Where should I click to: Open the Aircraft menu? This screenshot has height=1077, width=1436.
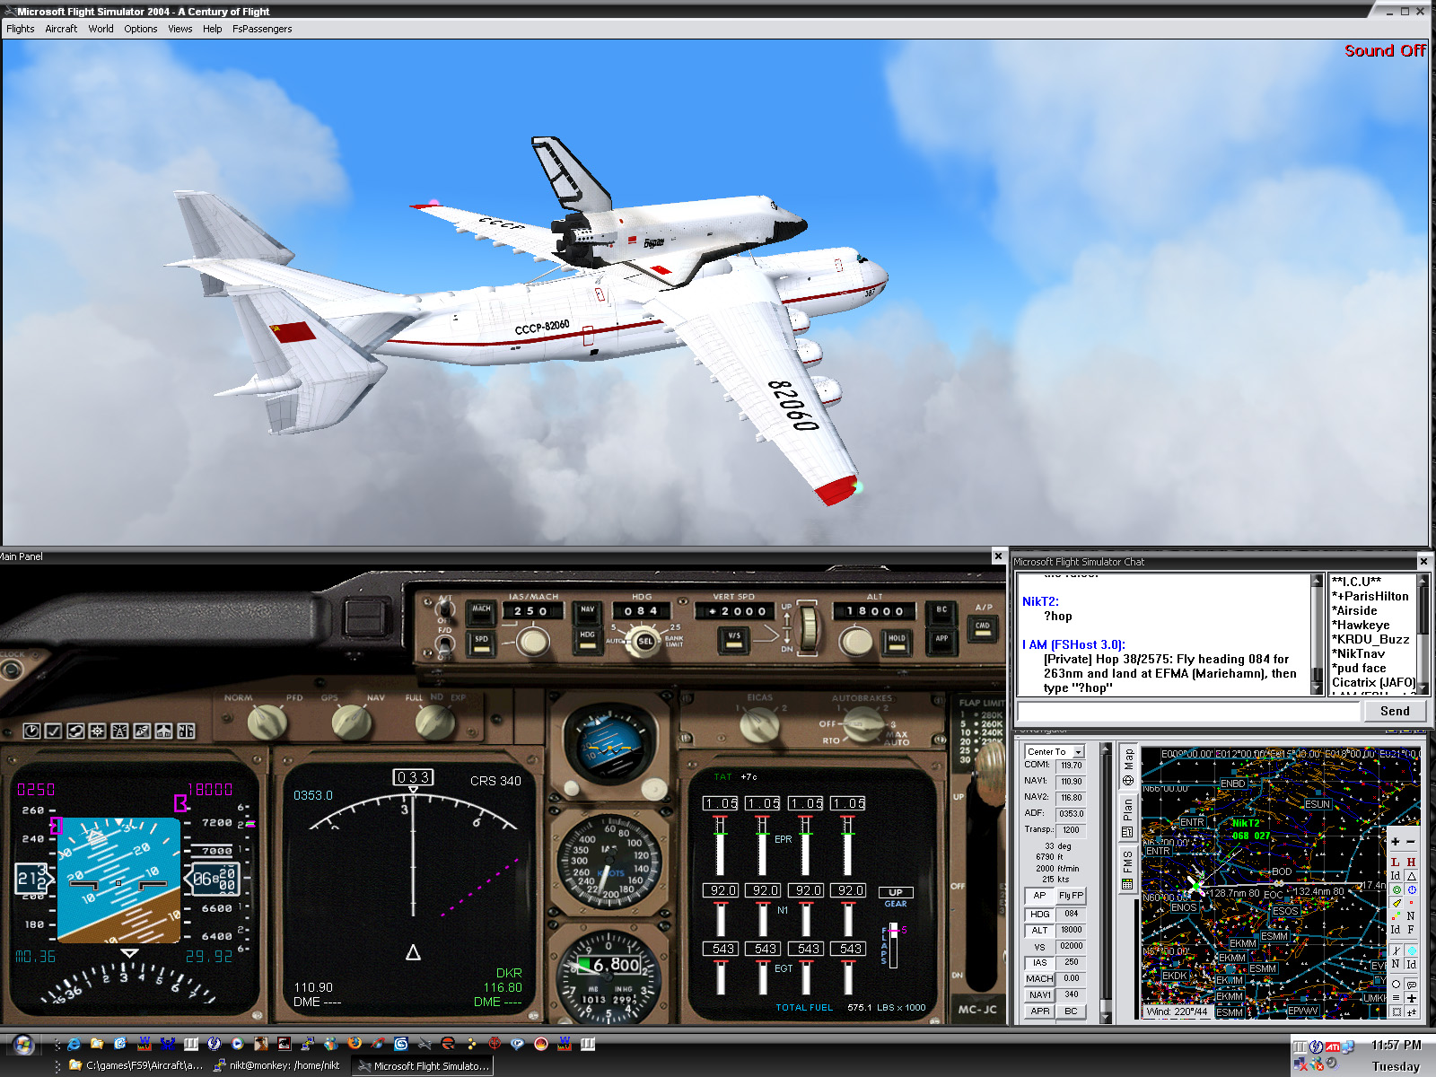tap(61, 29)
